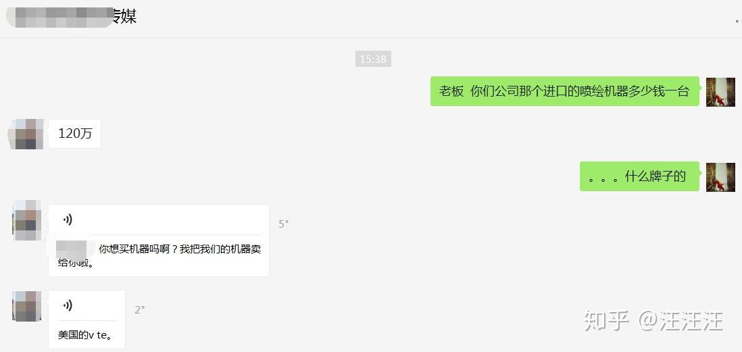Select the green 什么牌子的 message bubble
Image resolution: width=742 pixels, height=352 pixels.
pos(639,176)
